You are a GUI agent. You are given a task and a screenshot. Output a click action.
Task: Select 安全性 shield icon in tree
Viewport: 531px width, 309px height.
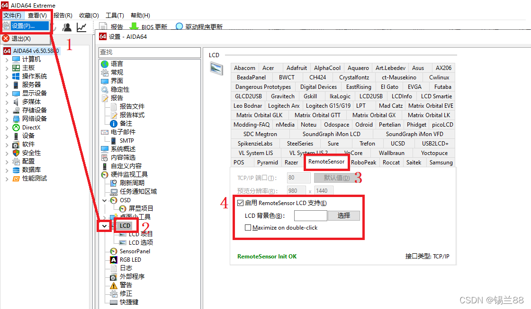[x=16, y=153]
